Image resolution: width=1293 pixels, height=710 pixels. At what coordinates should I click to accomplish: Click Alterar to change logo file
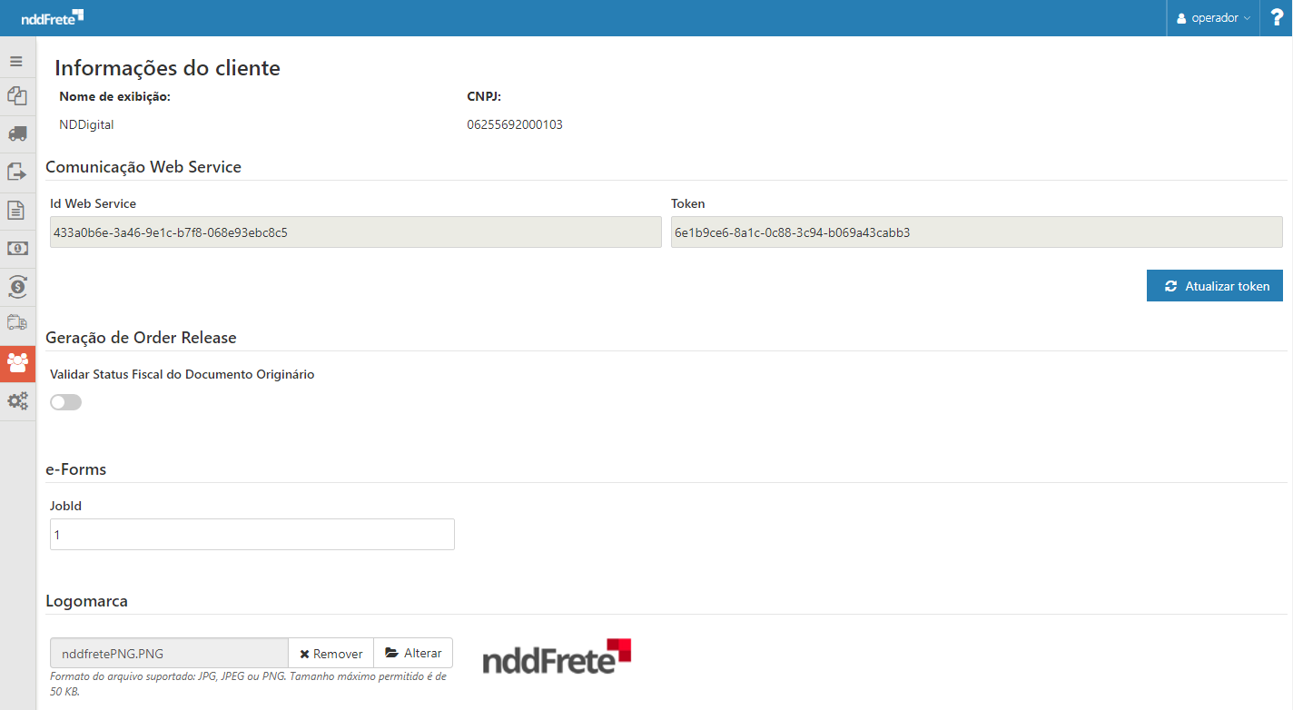click(x=413, y=654)
